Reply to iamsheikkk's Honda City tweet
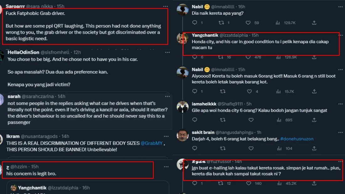The width and height of the screenshot is (345, 194). pos(194,120)
